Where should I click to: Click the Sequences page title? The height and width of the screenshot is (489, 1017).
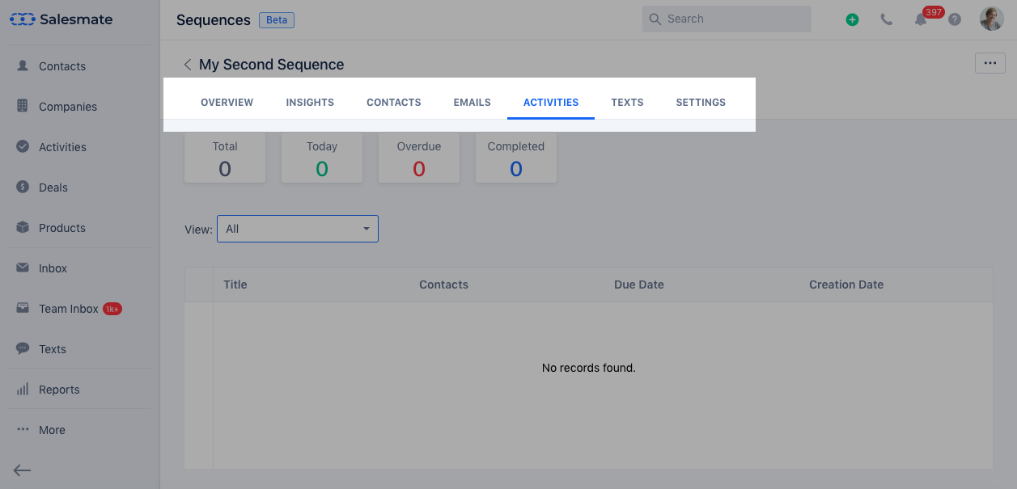tap(214, 20)
